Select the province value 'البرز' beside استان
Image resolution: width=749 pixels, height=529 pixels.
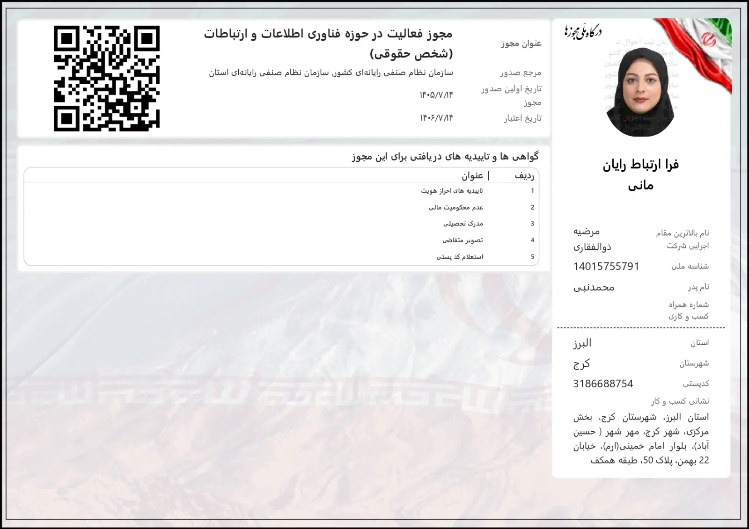582,343
